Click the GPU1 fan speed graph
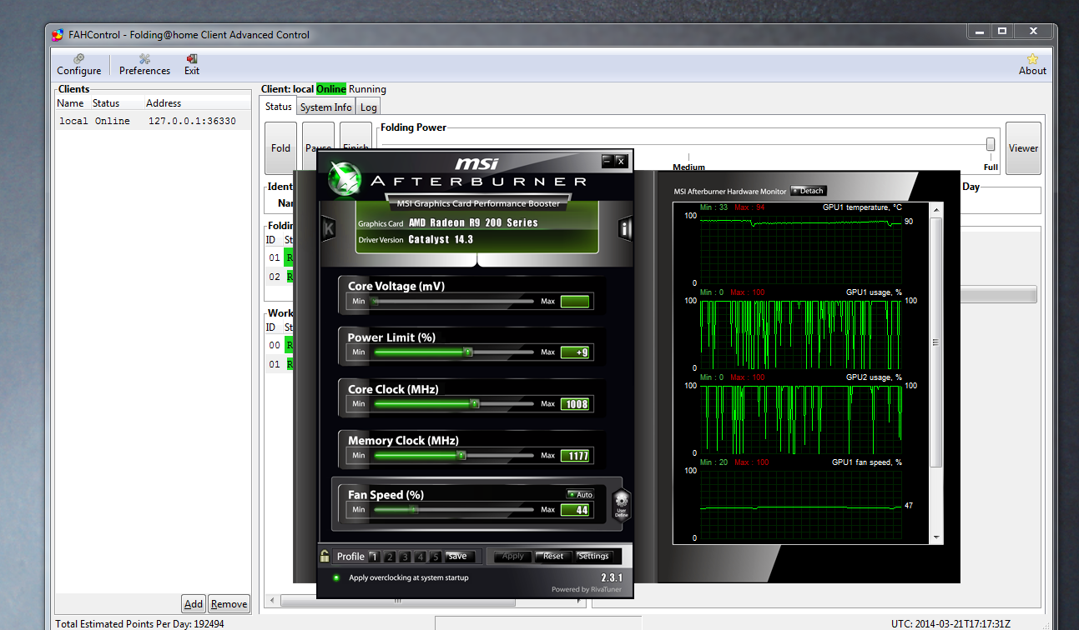1079x630 pixels. pos(801,504)
